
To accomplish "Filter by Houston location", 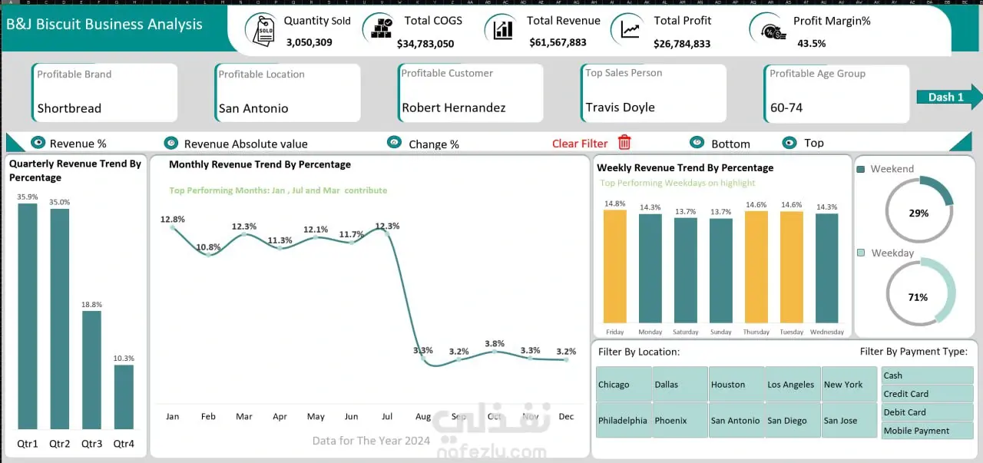I will (x=736, y=385).
